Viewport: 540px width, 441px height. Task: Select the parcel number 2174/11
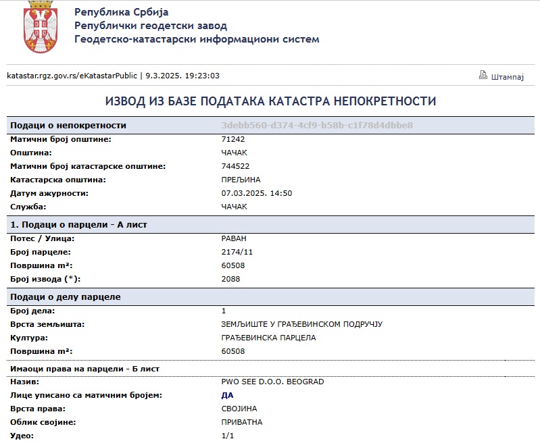(x=237, y=252)
